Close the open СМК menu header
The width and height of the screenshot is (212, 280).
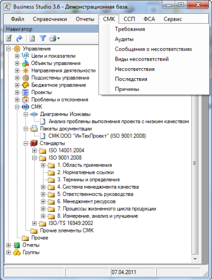[109, 19]
